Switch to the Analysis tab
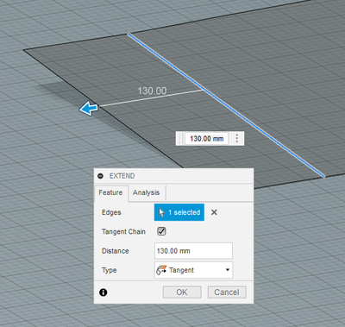The width and height of the screenshot is (345, 327). 146,192
